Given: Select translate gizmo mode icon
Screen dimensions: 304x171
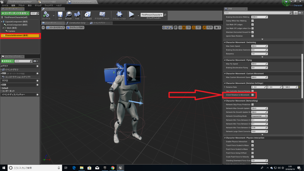Looking at the screenshot, I should click(x=164, y=28).
